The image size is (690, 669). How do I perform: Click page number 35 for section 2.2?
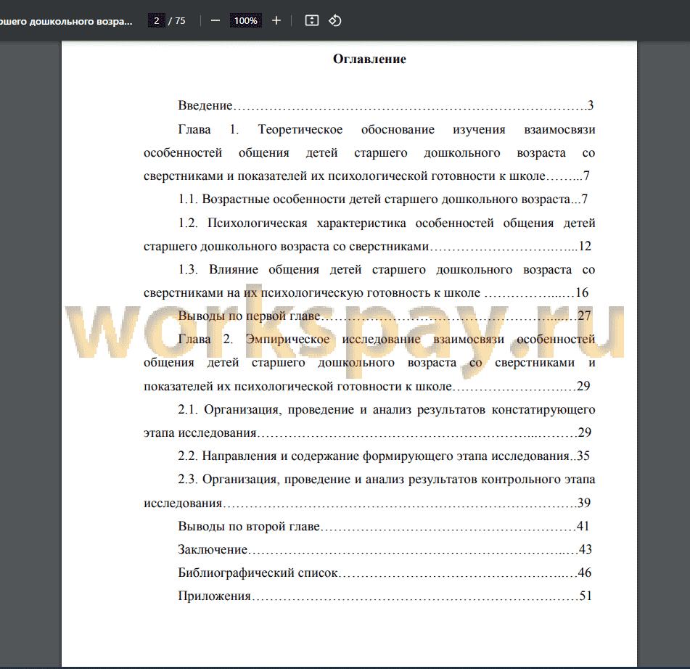coord(583,456)
